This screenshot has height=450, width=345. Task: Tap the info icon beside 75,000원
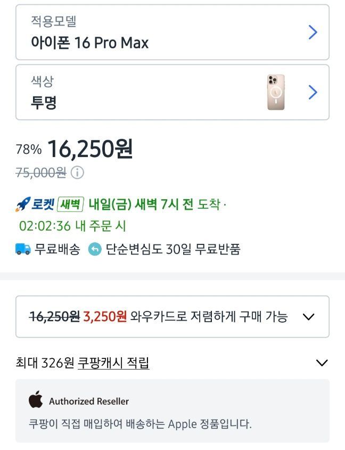(78, 173)
